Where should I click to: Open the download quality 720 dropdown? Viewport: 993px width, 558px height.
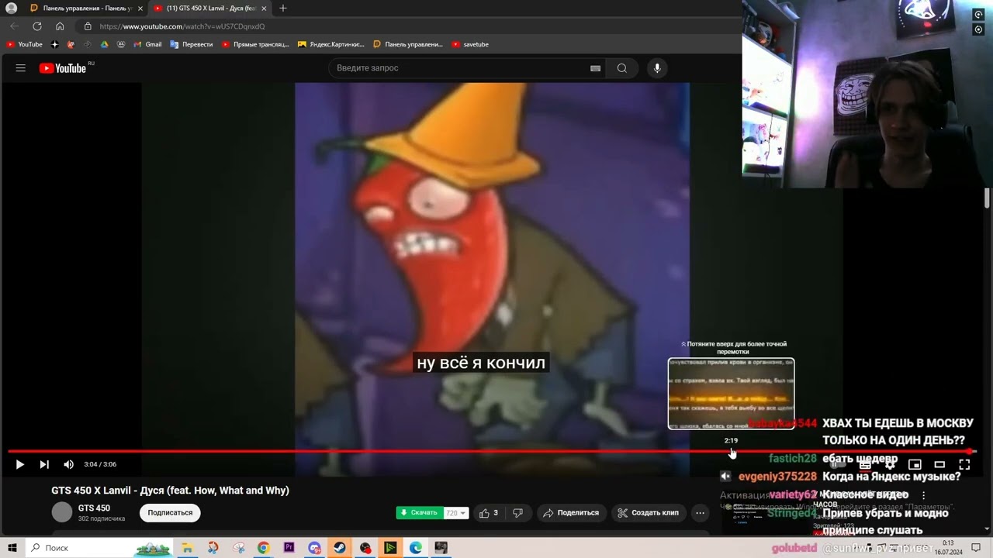455,513
